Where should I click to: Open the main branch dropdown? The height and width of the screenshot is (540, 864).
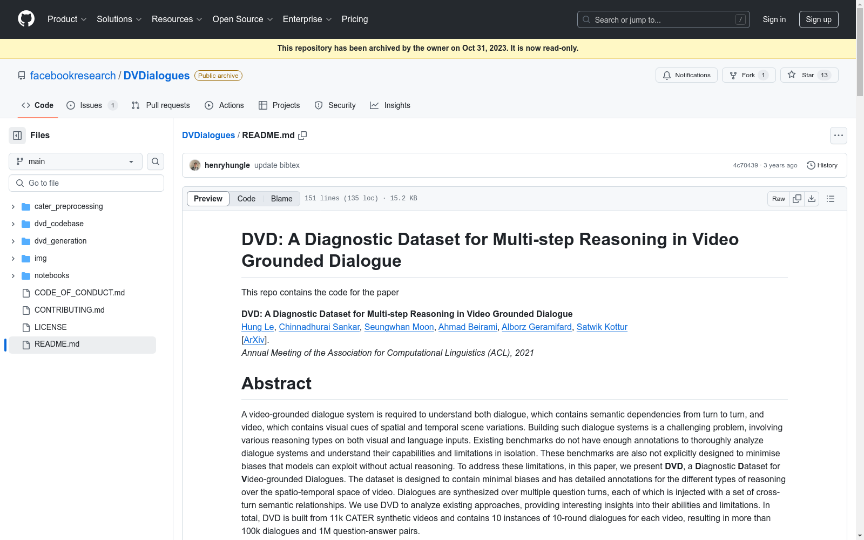click(x=76, y=161)
